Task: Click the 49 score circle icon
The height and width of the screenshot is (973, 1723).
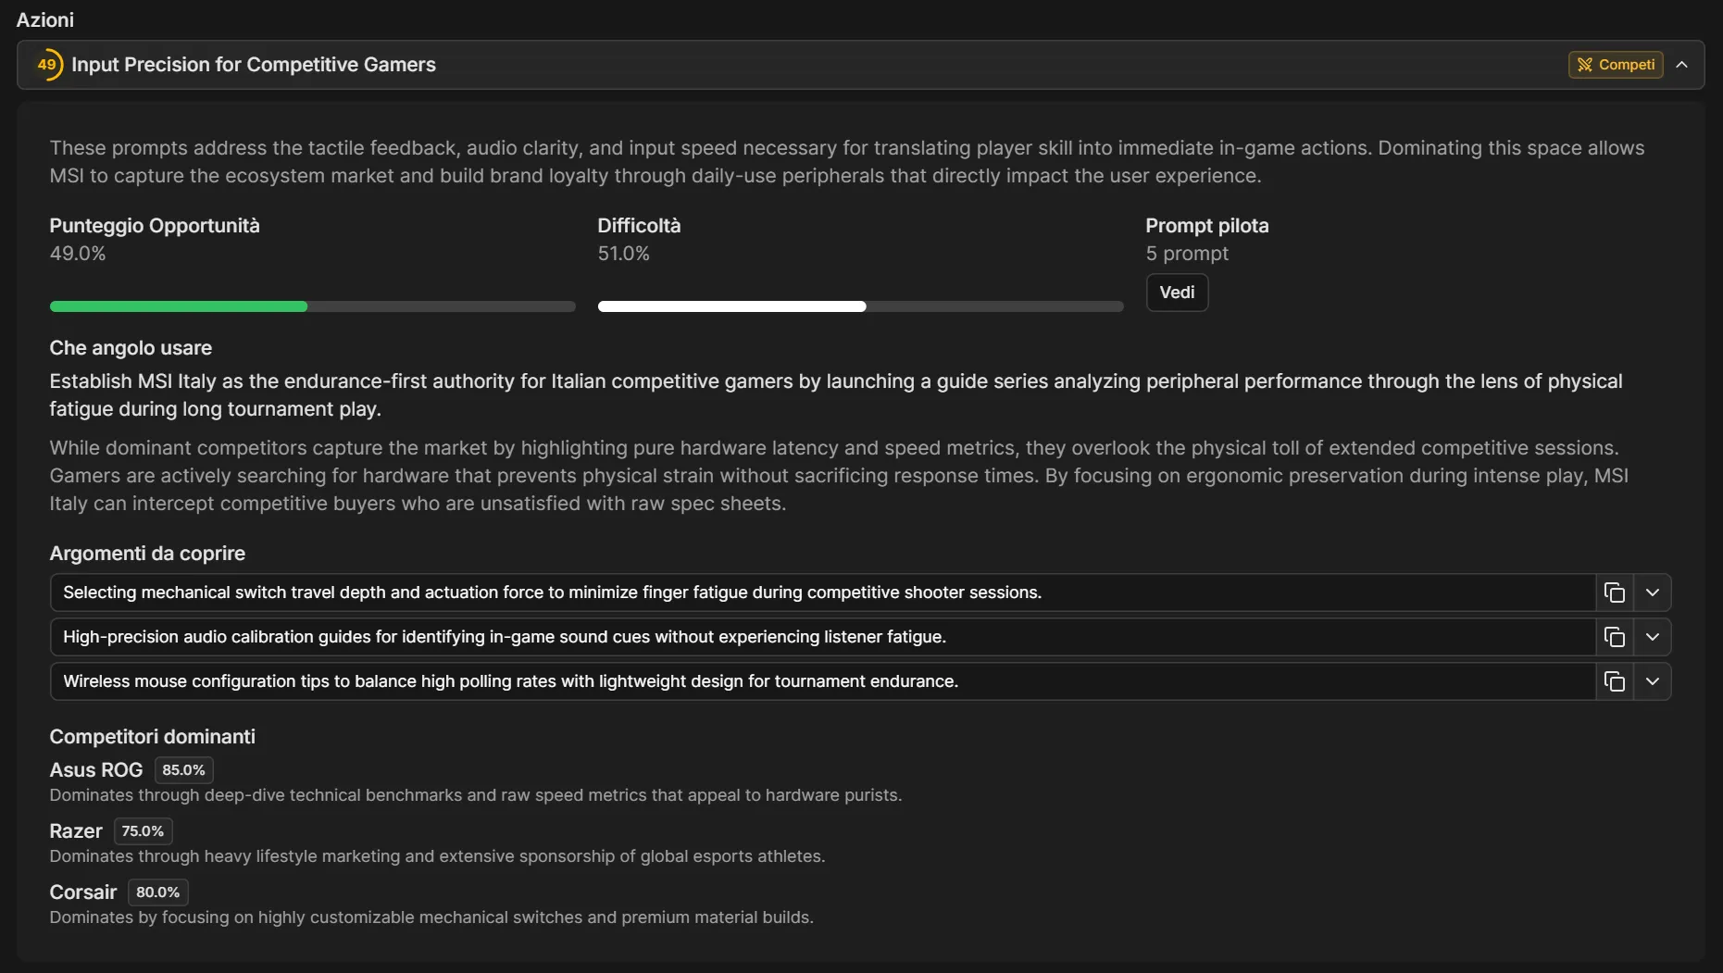Action: [x=47, y=65]
